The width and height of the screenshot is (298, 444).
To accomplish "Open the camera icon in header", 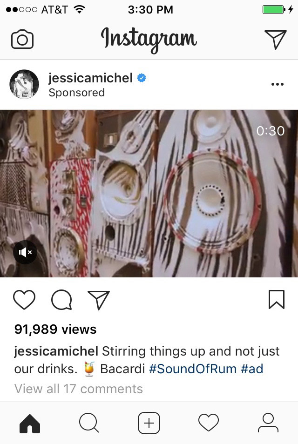I will [x=22, y=39].
